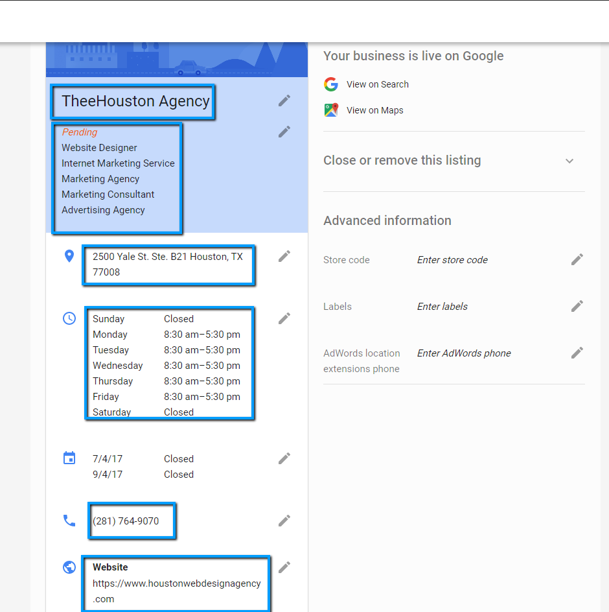Edit special hours 7/4/17 pencil icon

(284, 458)
